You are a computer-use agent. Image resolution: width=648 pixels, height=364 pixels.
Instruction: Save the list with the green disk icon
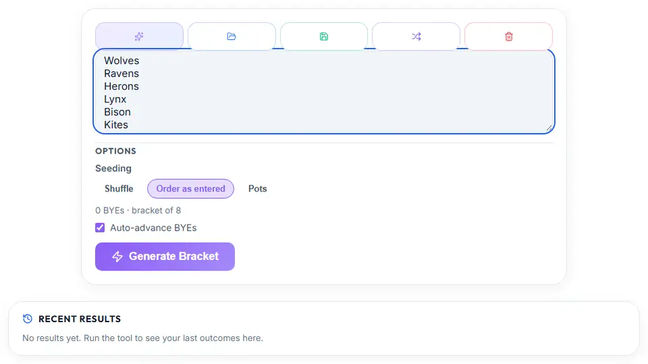coord(324,36)
